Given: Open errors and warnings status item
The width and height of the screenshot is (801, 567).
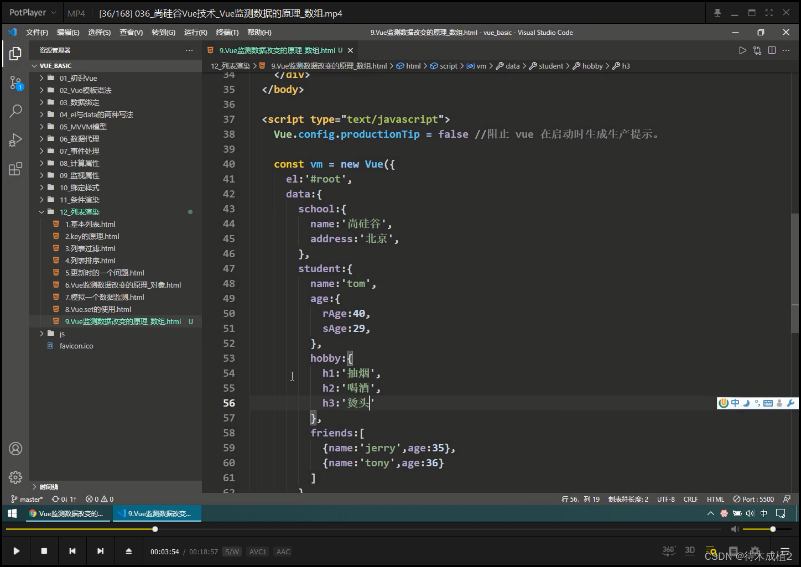Looking at the screenshot, I should coord(100,499).
